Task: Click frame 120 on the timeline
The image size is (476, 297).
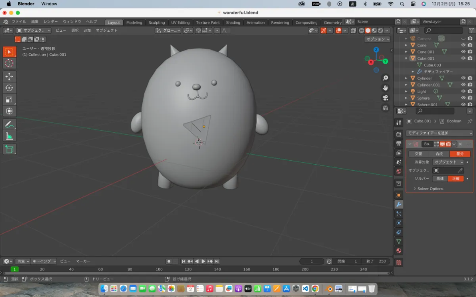Action: click(188, 269)
